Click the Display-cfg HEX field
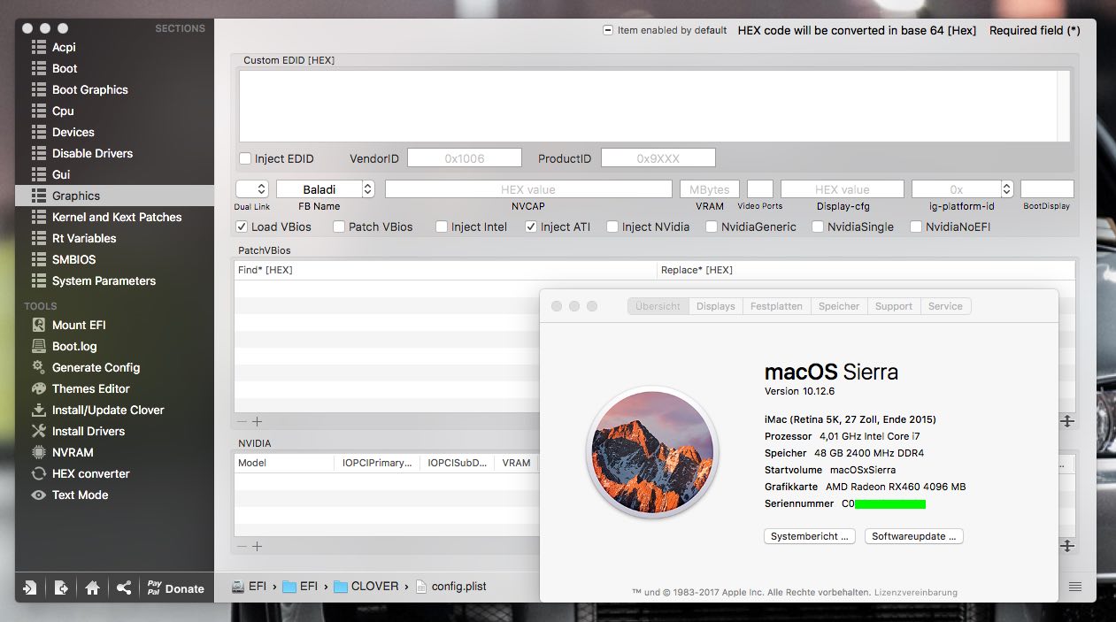Viewport: 1116px width, 622px height. (843, 189)
